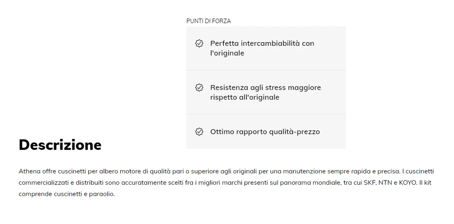The image size is (454, 224).
Task: Click the "rispetto all'originale" text line
Action: coord(244,98)
